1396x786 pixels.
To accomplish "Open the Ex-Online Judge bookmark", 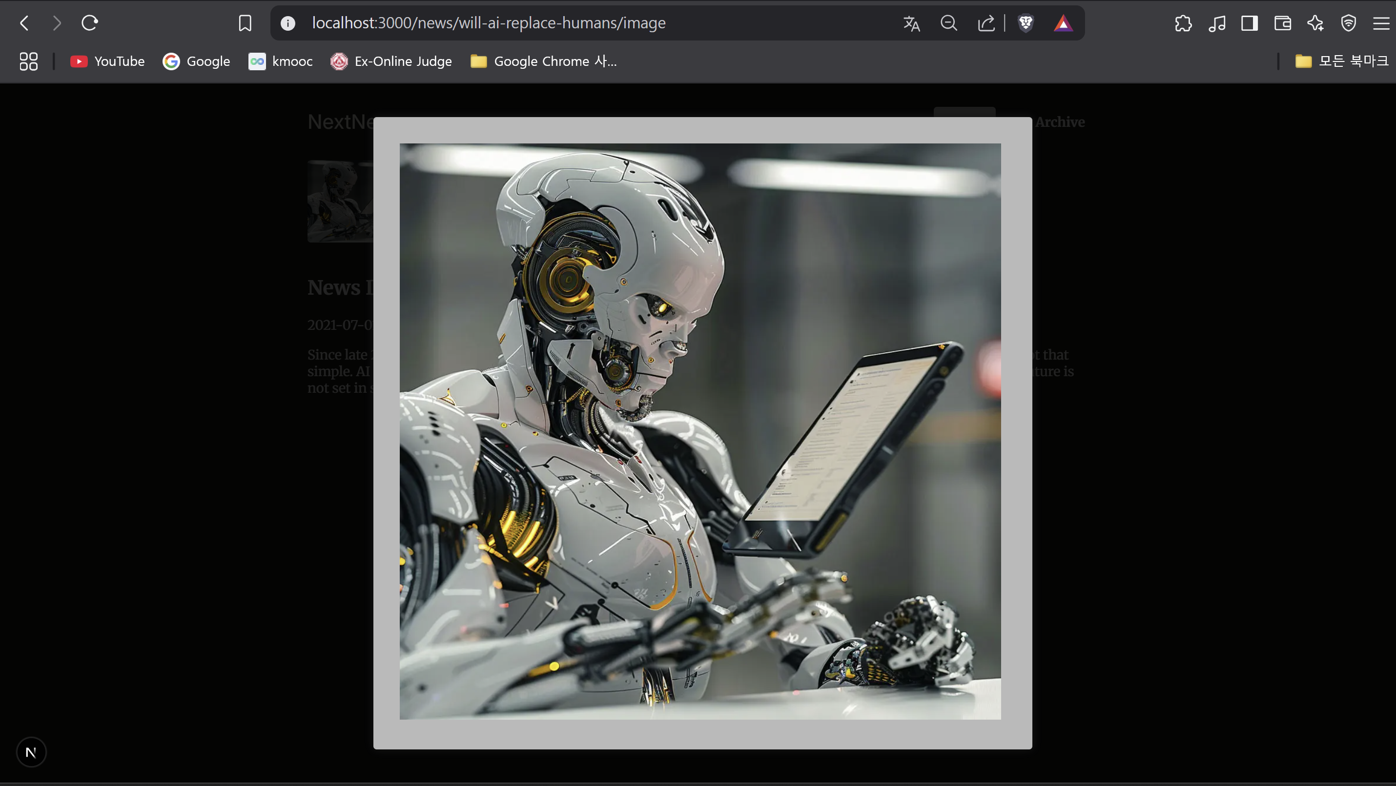I will [x=391, y=61].
